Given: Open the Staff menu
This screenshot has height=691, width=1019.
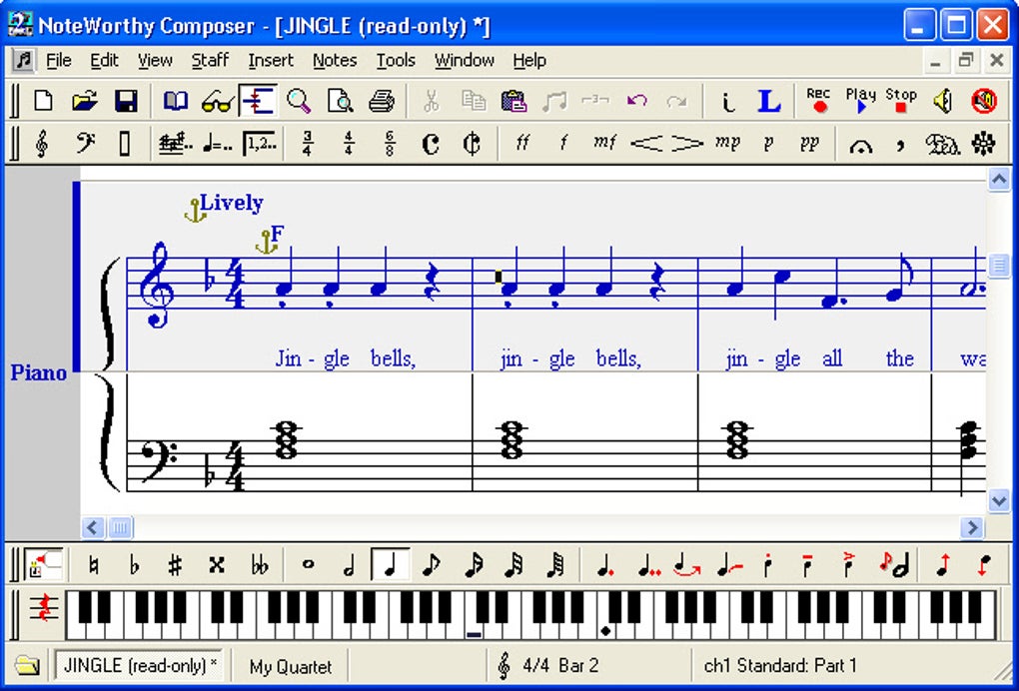Looking at the screenshot, I should (x=210, y=61).
